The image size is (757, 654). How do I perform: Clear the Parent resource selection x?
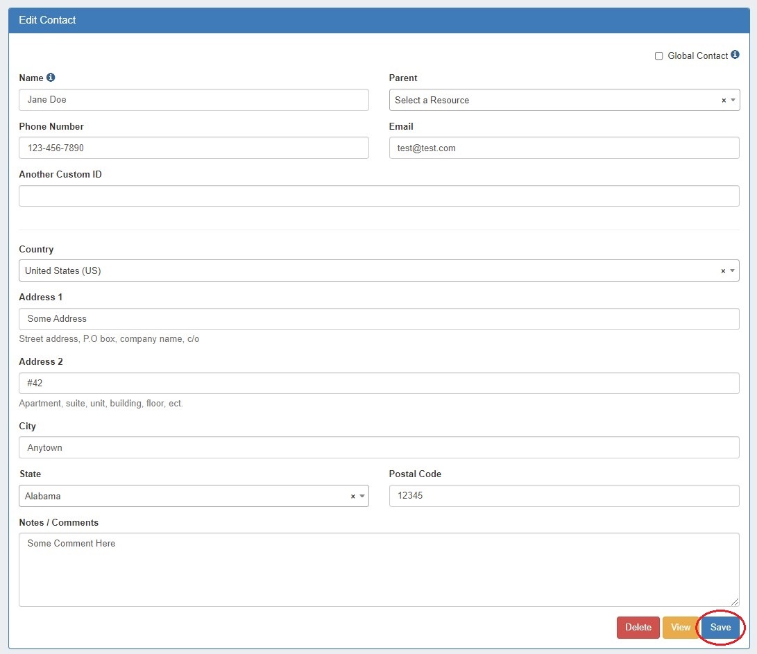pos(724,101)
